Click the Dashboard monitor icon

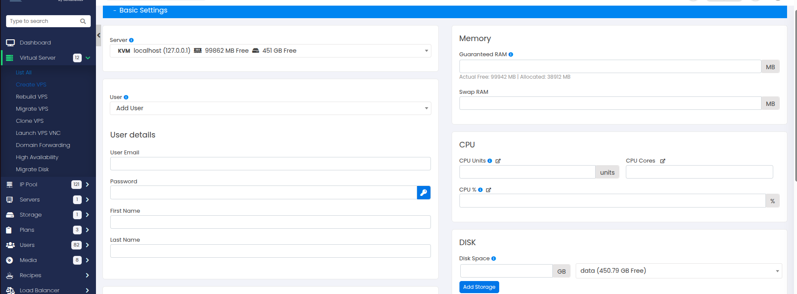click(10, 43)
